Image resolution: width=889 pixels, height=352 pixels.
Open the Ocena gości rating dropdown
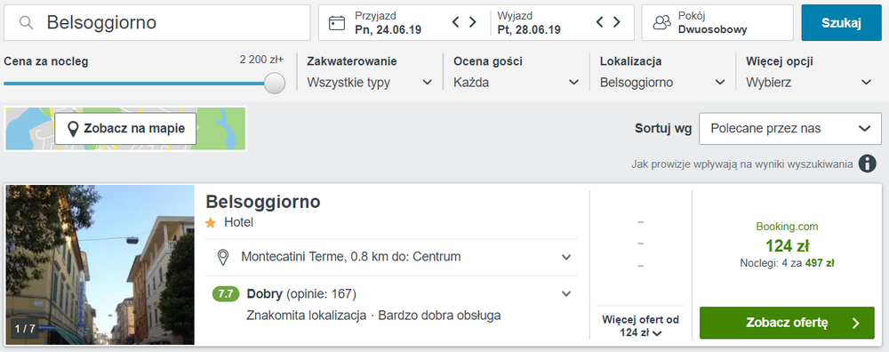516,83
